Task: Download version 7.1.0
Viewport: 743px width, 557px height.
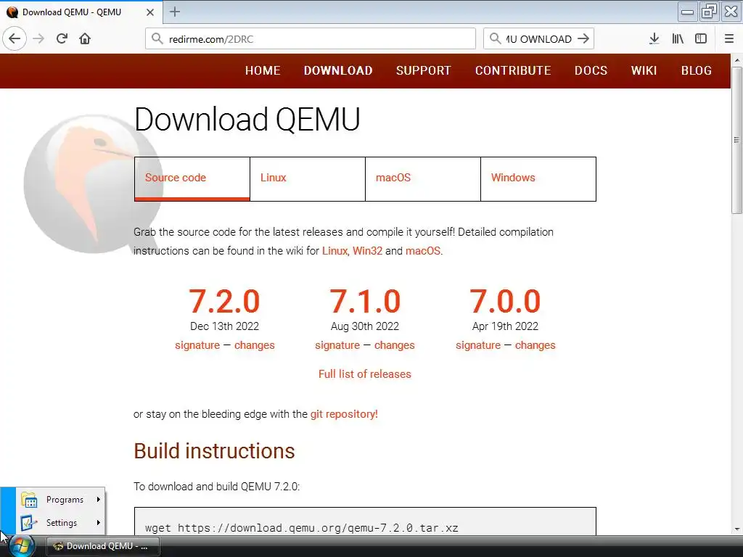Action: [x=365, y=301]
